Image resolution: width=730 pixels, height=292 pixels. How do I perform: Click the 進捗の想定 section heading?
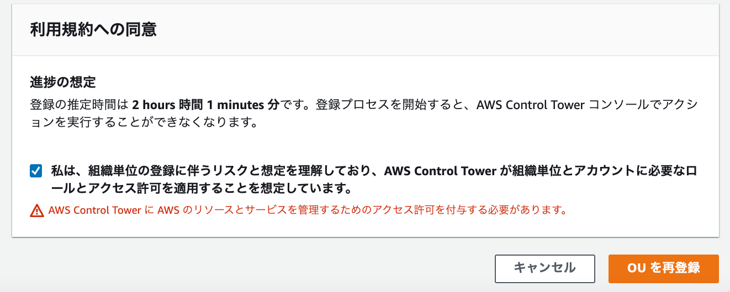point(62,83)
